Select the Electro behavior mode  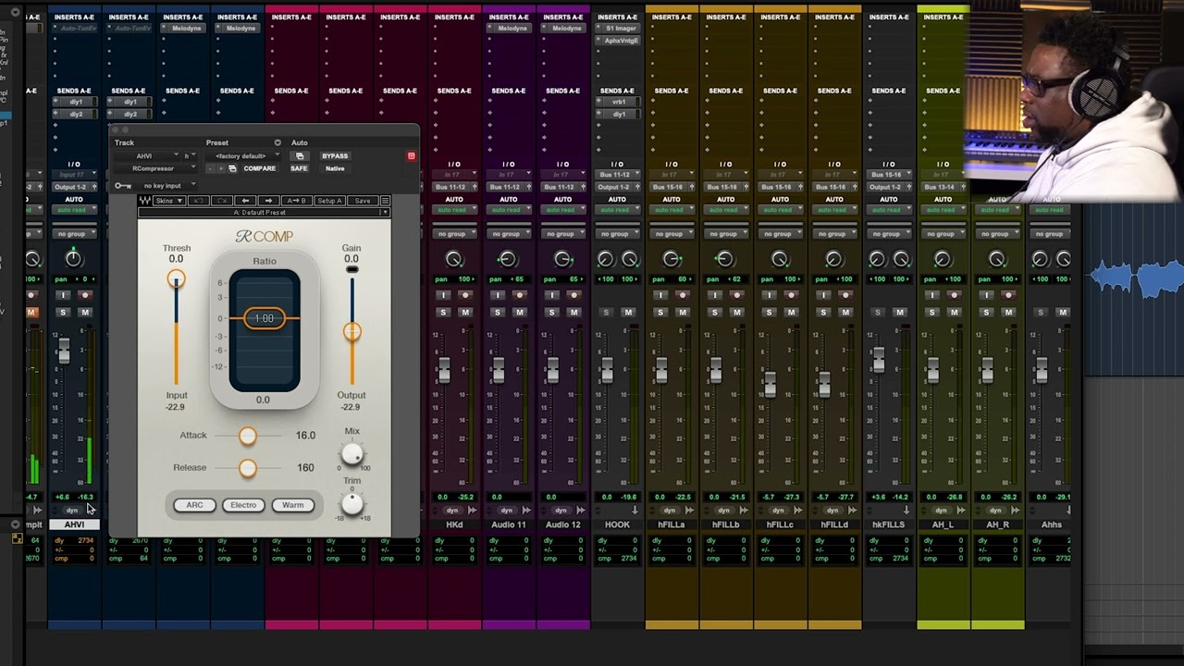click(243, 505)
